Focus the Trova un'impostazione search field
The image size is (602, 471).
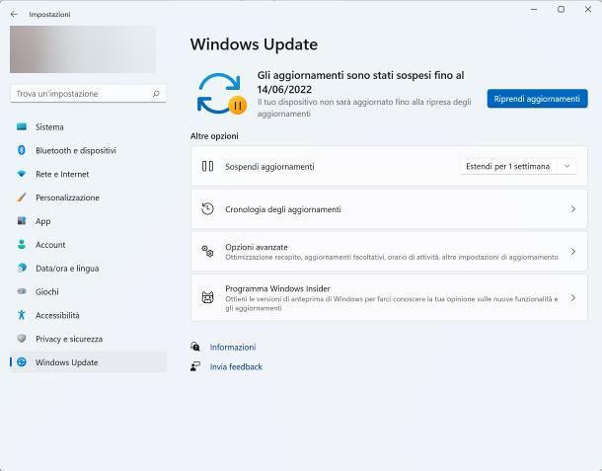click(88, 94)
